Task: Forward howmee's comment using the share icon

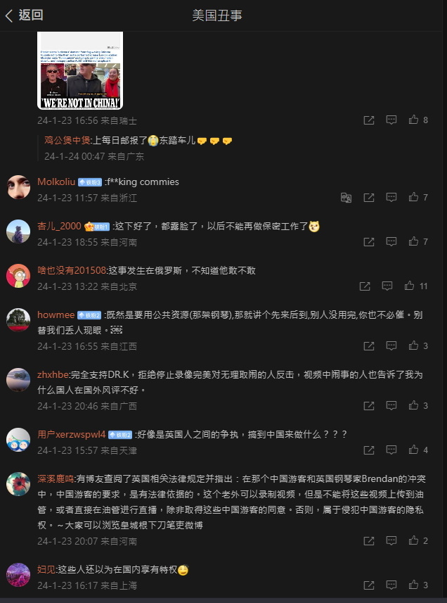Action: (369, 346)
